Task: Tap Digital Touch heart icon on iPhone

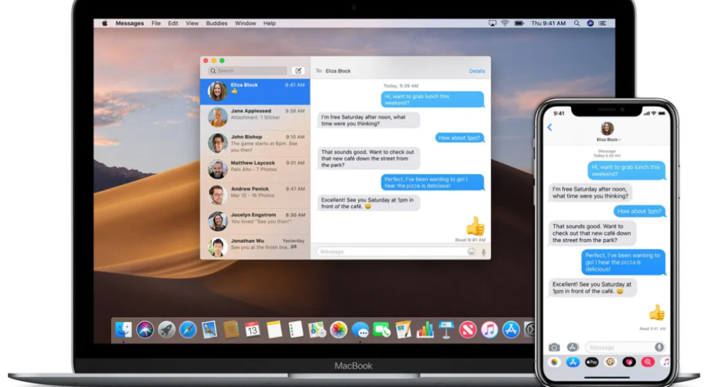Action: [x=629, y=362]
